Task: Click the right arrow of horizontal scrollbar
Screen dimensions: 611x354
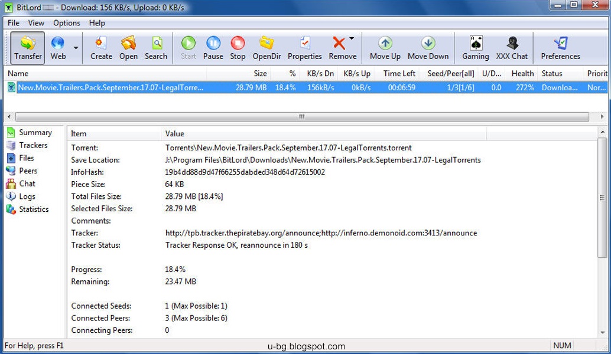Action: click(x=602, y=117)
